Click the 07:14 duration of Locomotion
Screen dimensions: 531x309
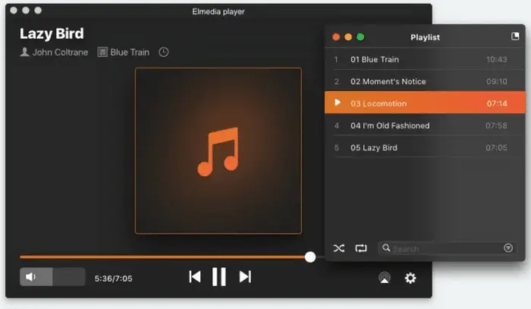496,103
